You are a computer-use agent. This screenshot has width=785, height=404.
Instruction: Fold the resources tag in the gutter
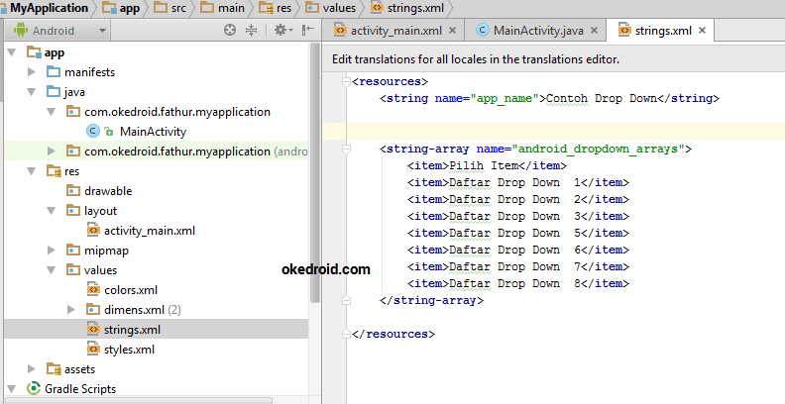click(x=346, y=81)
